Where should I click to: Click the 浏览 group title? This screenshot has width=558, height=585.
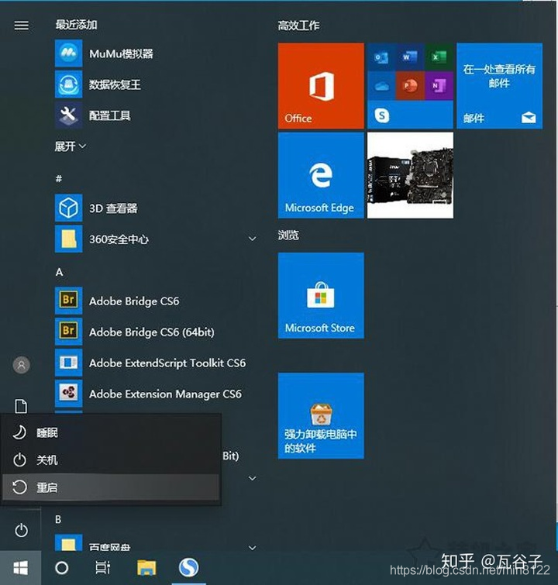(288, 235)
